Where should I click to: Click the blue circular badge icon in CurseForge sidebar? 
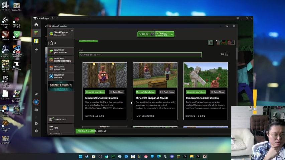click(36, 102)
